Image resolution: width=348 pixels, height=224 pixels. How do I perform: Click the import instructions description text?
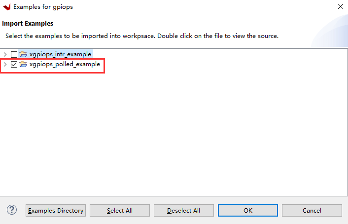click(x=142, y=36)
